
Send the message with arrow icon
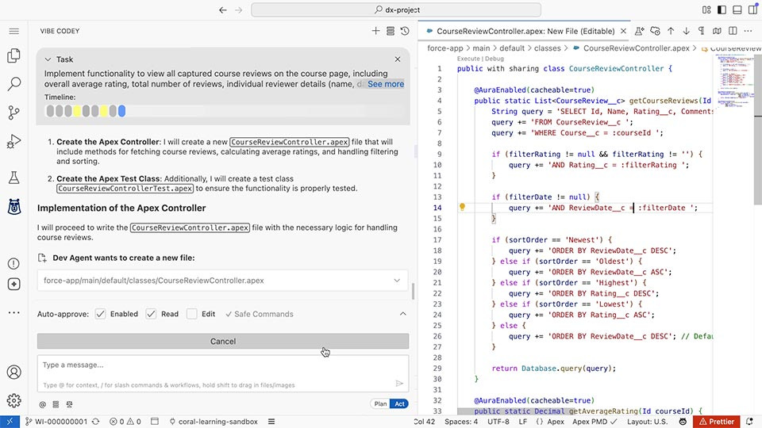[399, 384]
